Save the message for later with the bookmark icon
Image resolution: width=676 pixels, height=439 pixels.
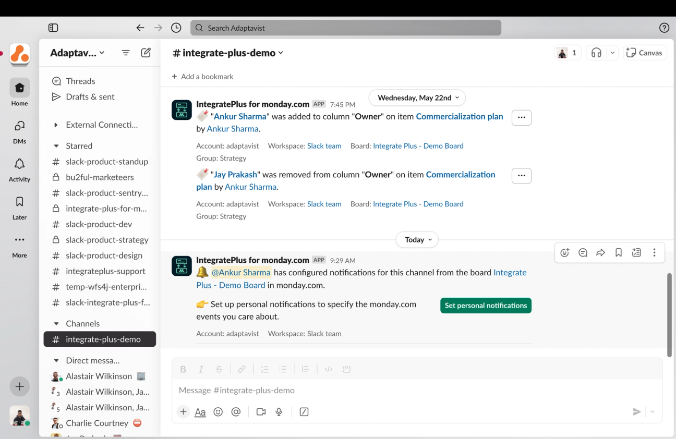click(619, 252)
